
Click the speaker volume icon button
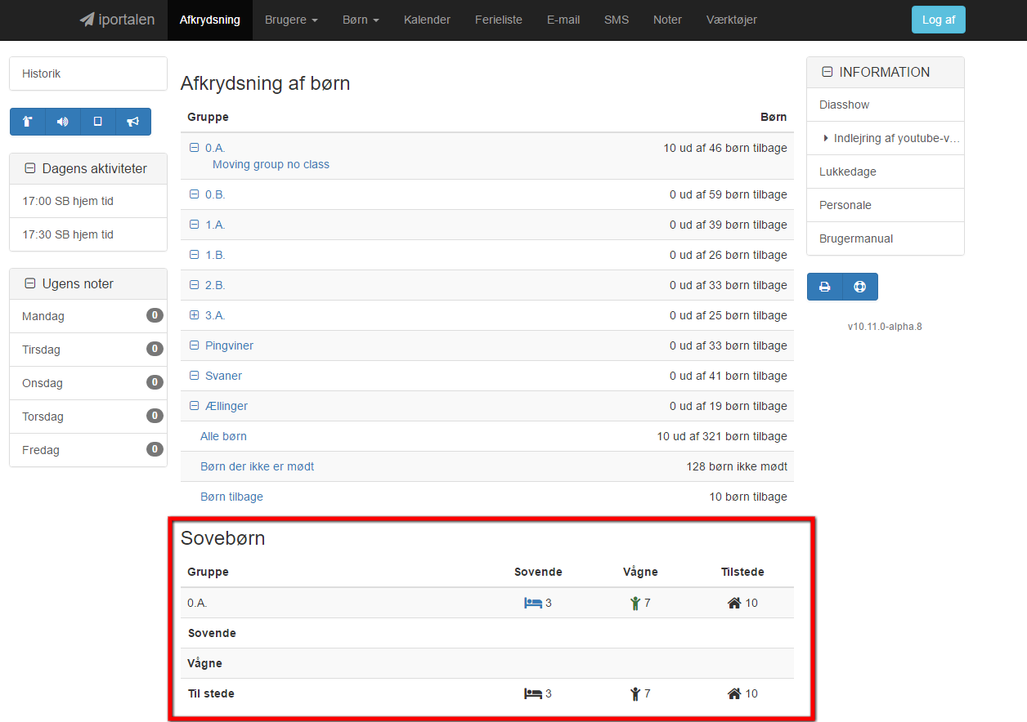tap(63, 122)
